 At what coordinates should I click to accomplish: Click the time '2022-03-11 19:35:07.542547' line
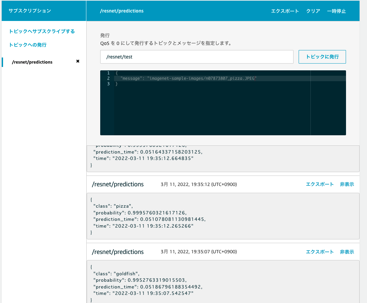point(143,294)
